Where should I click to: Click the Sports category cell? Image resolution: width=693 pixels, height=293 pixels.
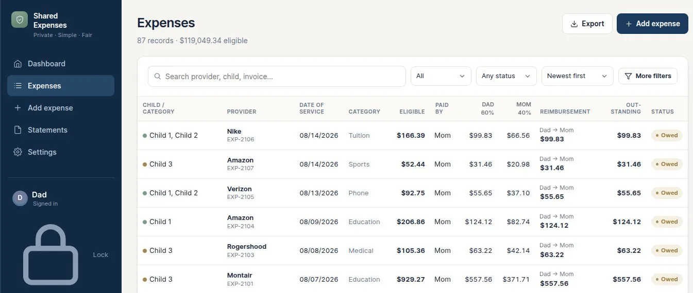(359, 164)
